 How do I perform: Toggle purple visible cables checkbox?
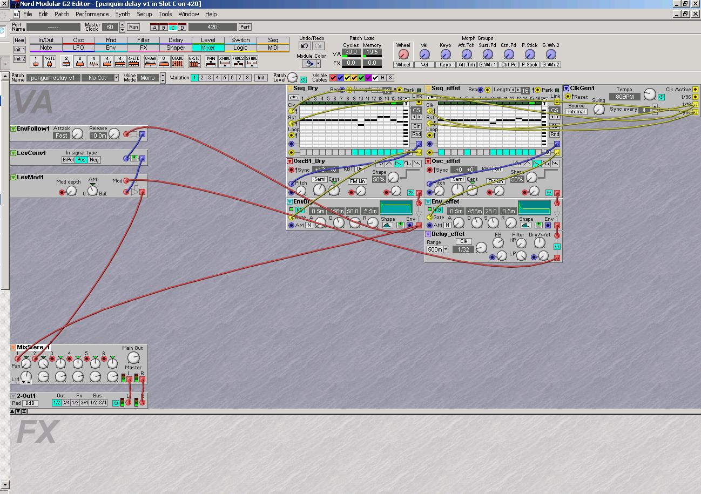(368, 78)
